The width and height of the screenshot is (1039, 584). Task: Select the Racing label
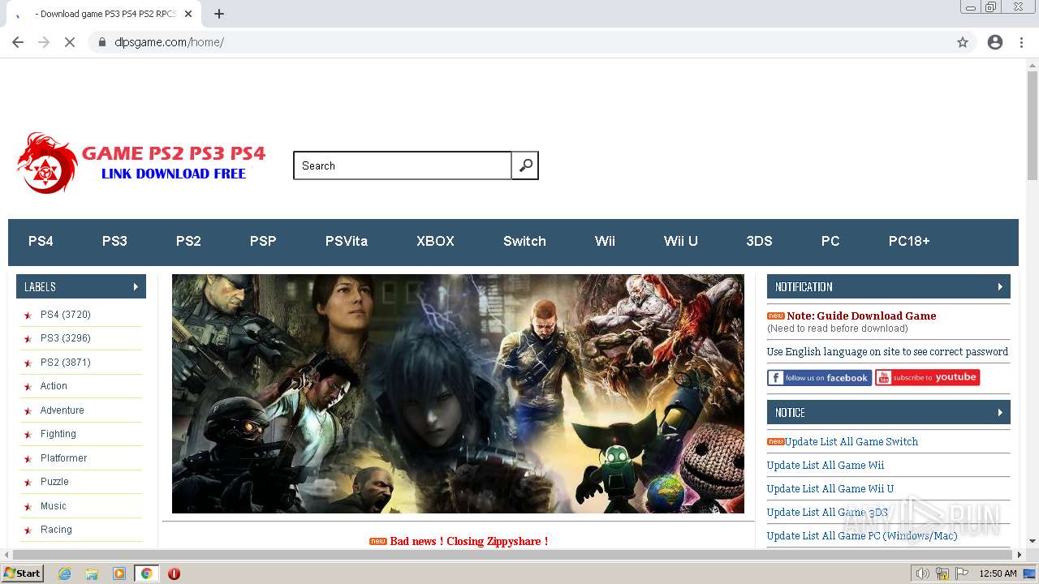pyautogui.click(x=56, y=530)
